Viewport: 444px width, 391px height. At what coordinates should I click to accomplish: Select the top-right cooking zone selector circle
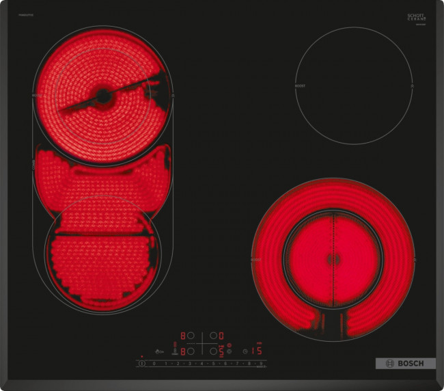click(214, 336)
